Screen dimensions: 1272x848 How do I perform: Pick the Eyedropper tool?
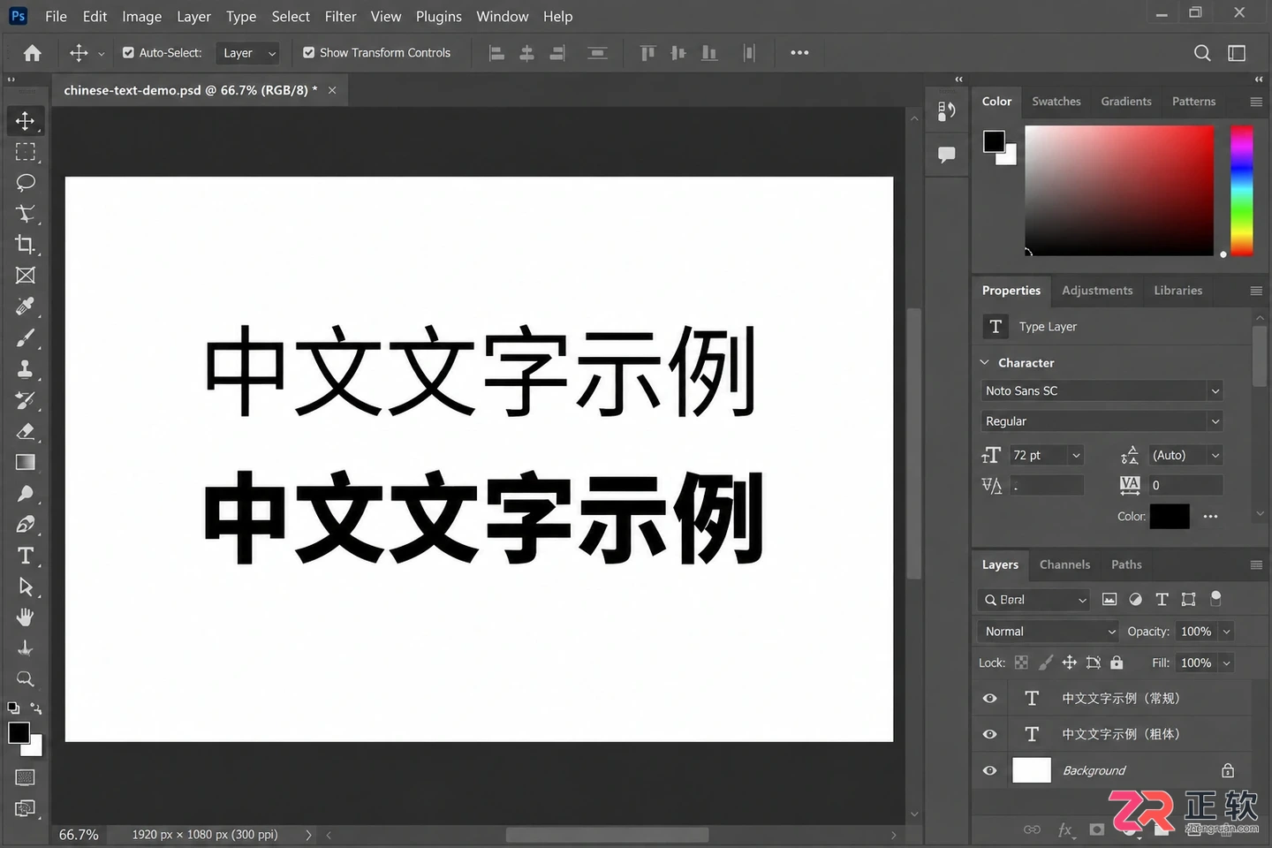pyautogui.click(x=26, y=307)
